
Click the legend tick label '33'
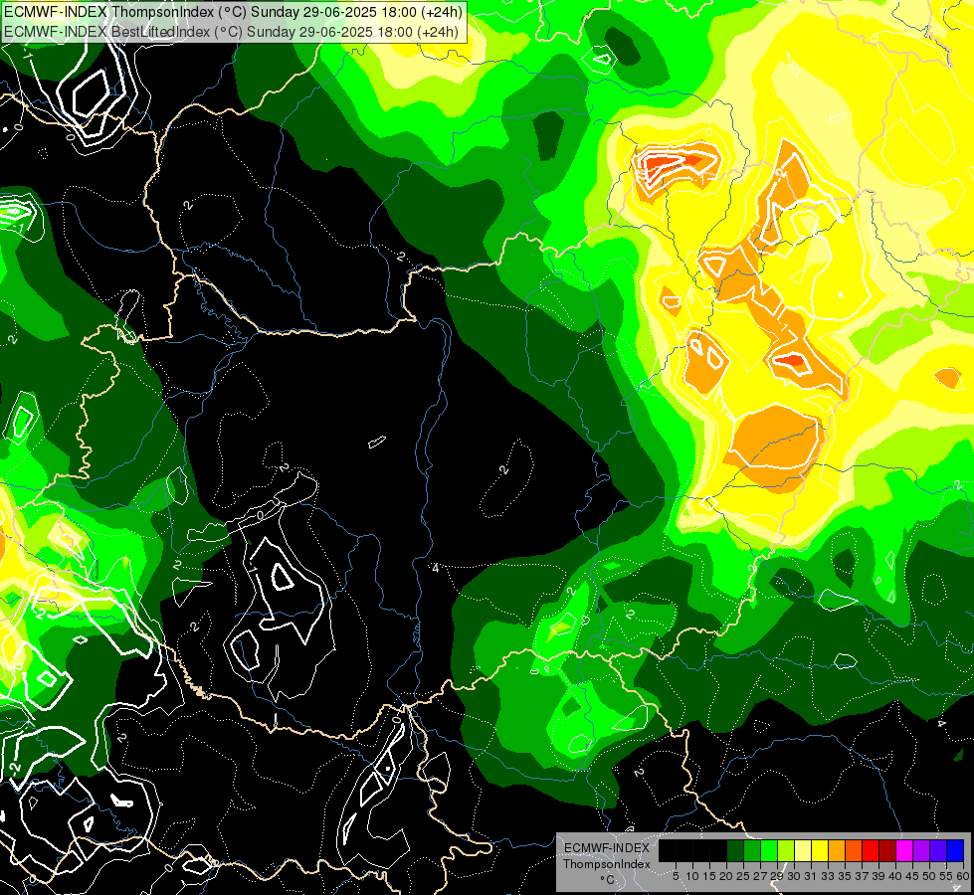point(828,876)
